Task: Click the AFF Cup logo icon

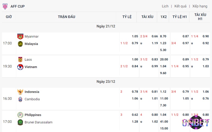Action: tap(5, 6)
